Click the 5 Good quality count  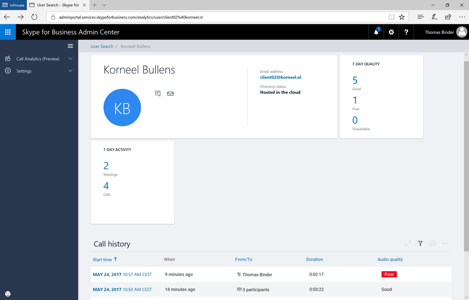[x=355, y=80]
